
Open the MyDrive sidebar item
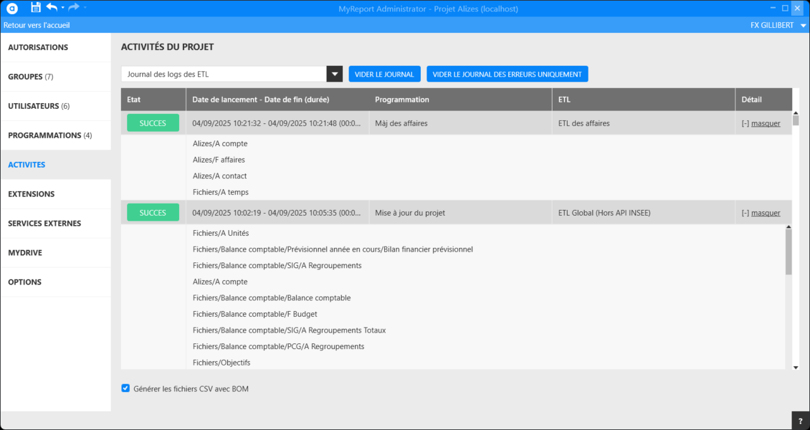coord(25,253)
